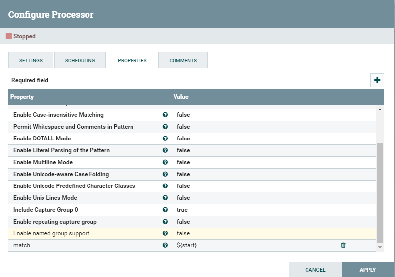Switch to the Settings tab
This screenshot has height=277, width=395.
point(31,60)
